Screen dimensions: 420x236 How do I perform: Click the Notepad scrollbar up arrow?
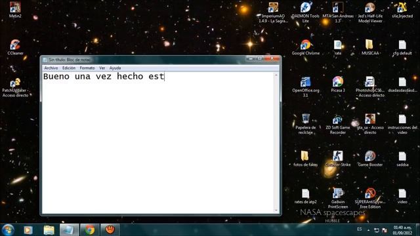(276, 75)
